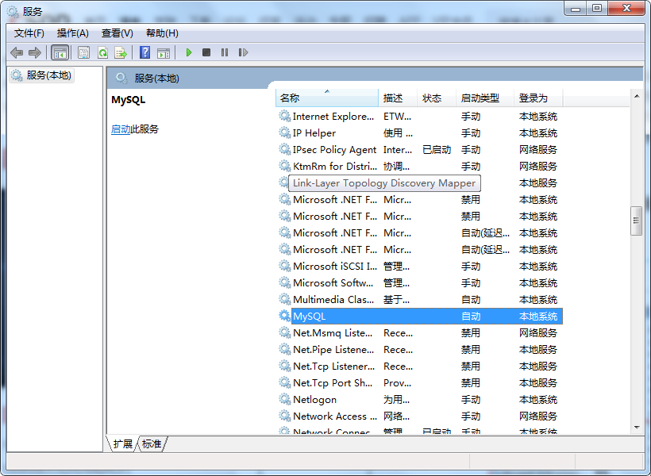
Task: Click the vertical scrollbar down arrow
Action: 637,428
